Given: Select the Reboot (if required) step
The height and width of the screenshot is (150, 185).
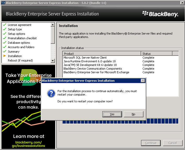Looking at the screenshot, I should point(20,60).
